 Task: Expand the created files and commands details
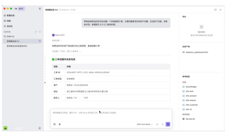click(x=66, y=51)
